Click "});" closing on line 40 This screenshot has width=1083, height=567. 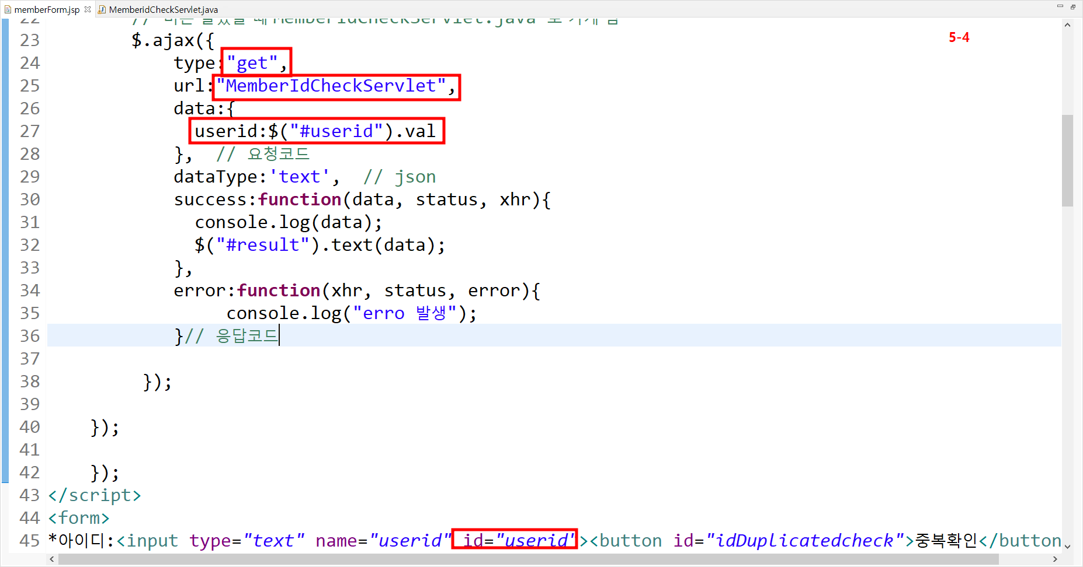105,427
